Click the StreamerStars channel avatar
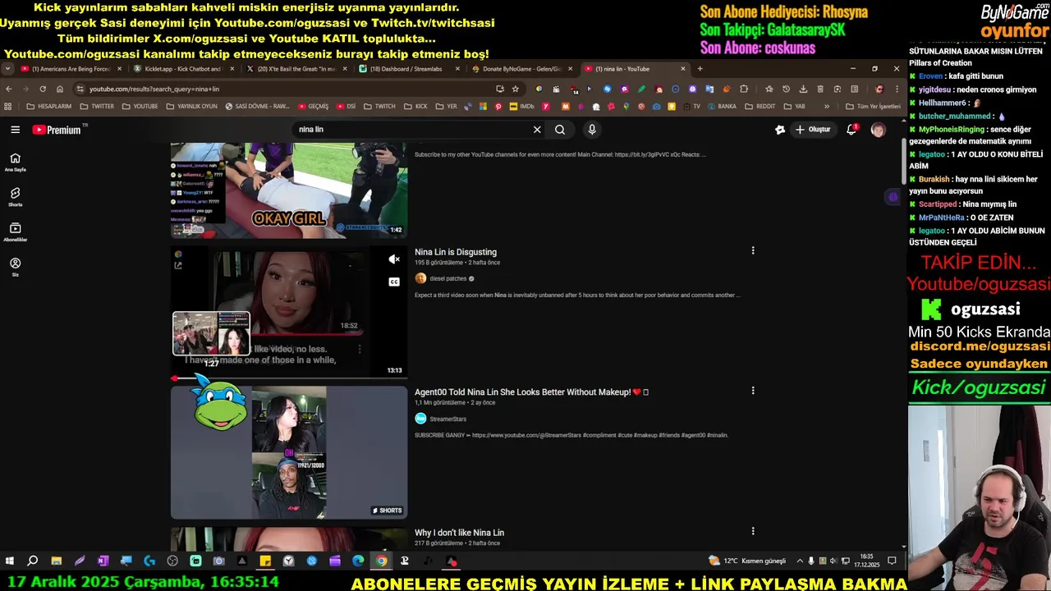Screen dimensions: 1051x591 click(420, 419)
